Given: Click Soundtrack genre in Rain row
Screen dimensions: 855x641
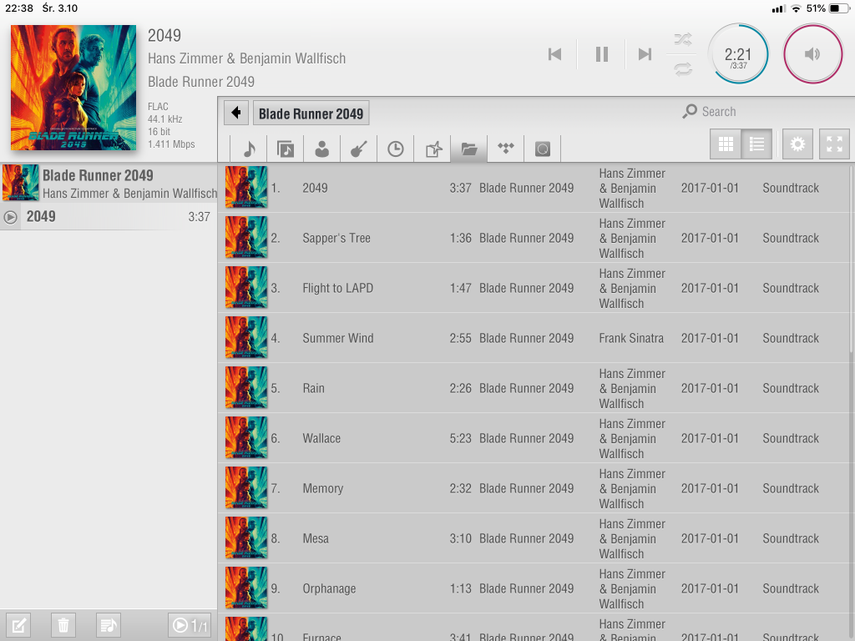Looking at the screenshot, I should point(791,389).
